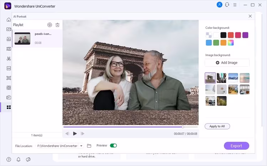Click the Export button
The width and height of the screenshot is (267, 166).
coord(236,146)
